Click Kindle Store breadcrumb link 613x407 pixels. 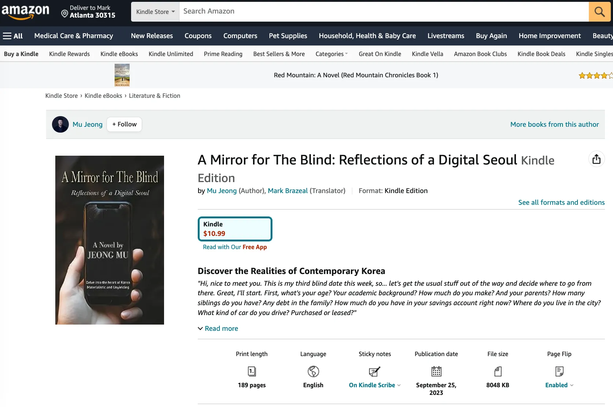tap(62, 96)
